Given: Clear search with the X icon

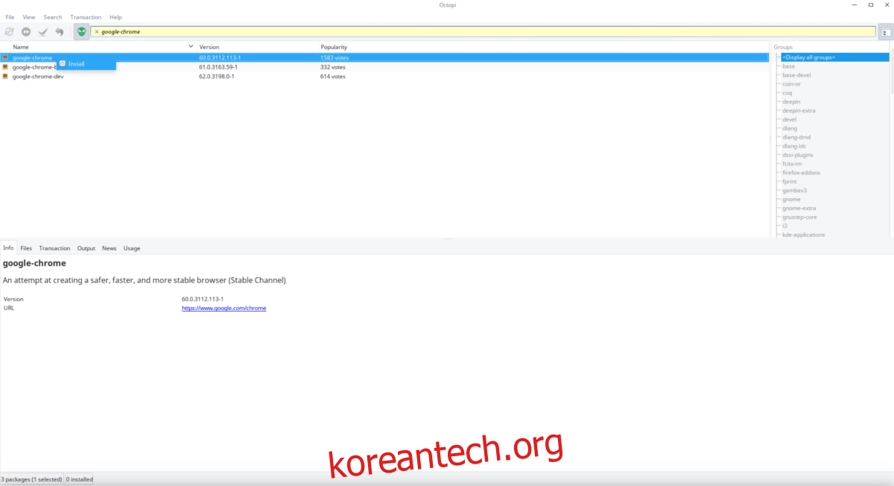Looking at the screenshot, I should (x=96, y=31).
